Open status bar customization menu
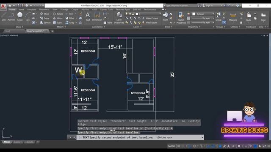 click(269, 146)
